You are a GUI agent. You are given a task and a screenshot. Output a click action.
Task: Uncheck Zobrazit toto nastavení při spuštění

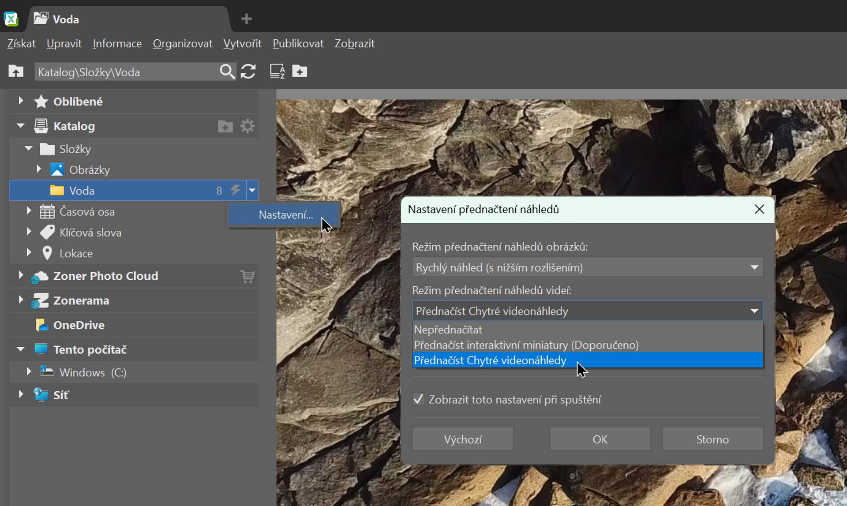418,399
